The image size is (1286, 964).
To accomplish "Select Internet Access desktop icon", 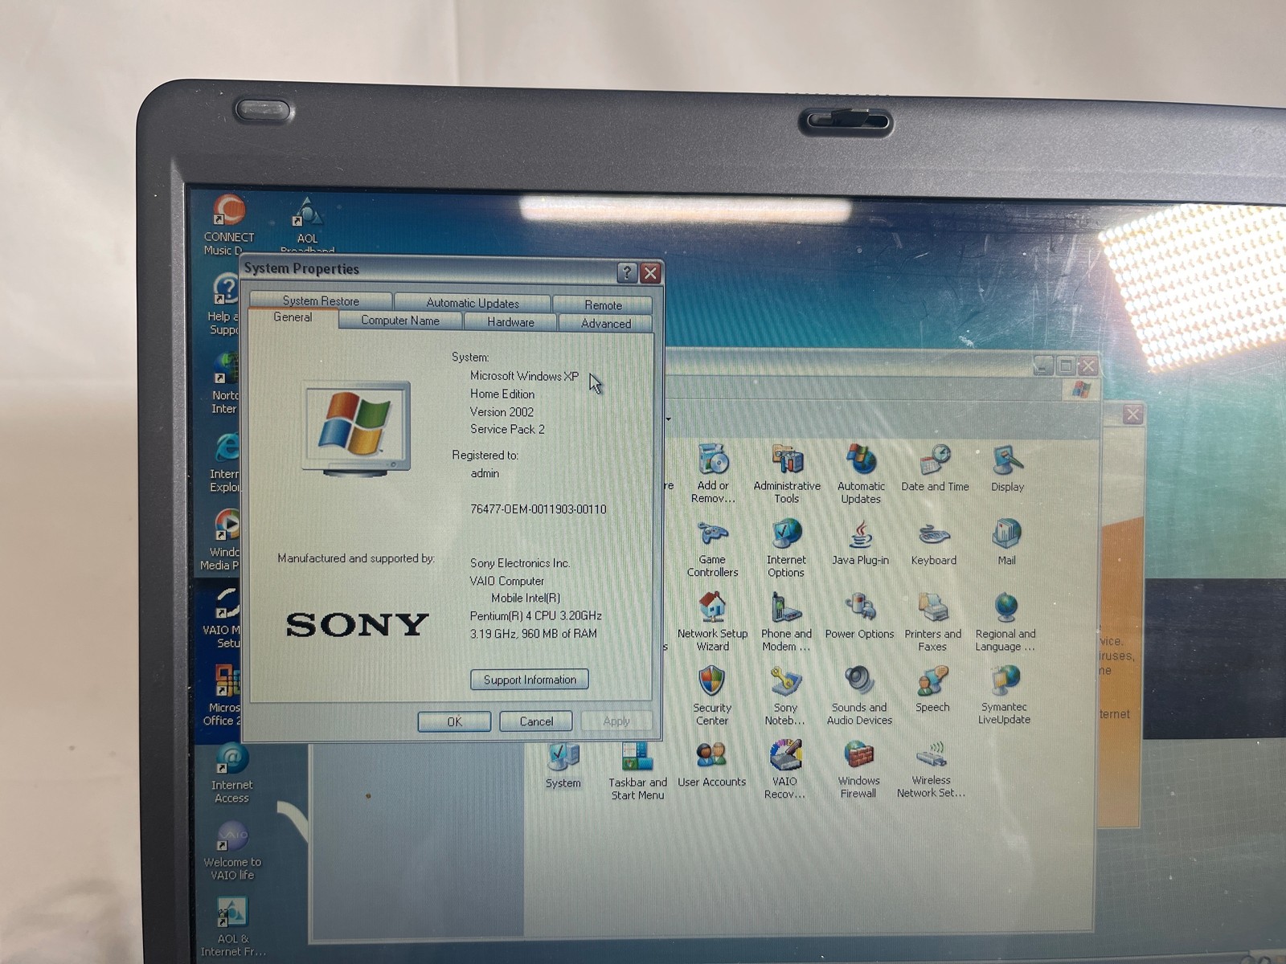I will click(231, 774).
